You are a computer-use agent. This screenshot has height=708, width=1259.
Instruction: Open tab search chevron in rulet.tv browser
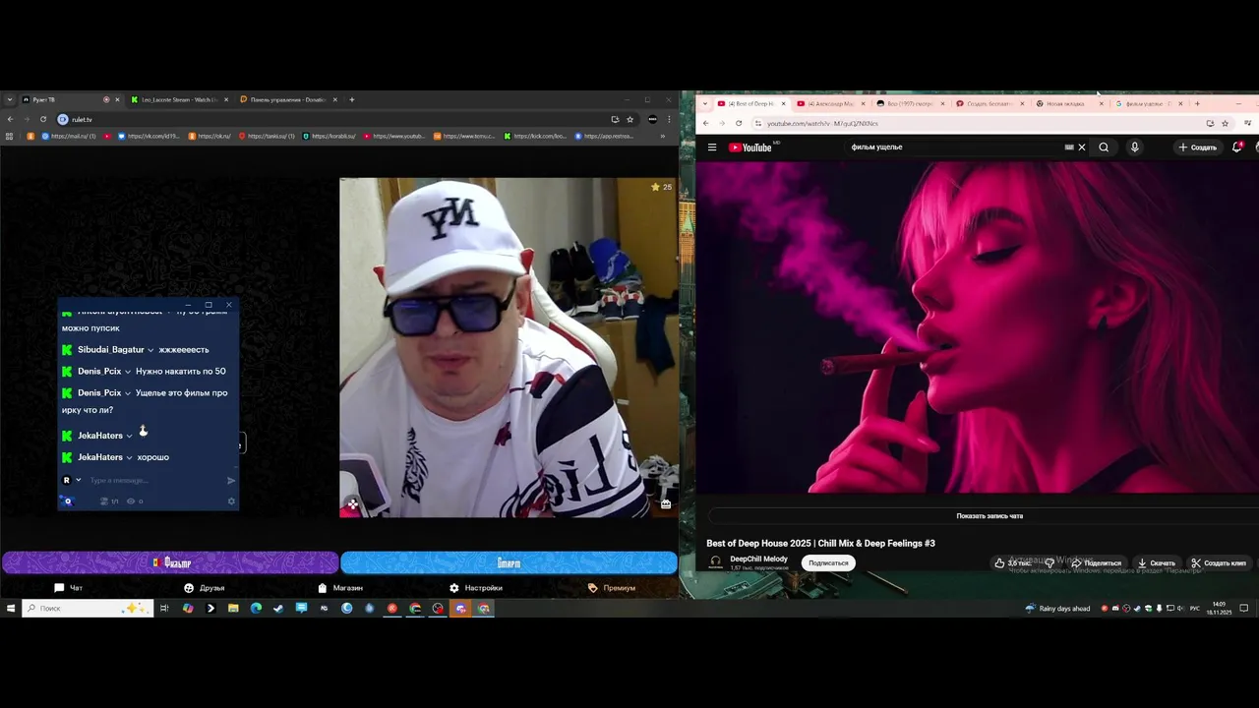pos(10,99)
